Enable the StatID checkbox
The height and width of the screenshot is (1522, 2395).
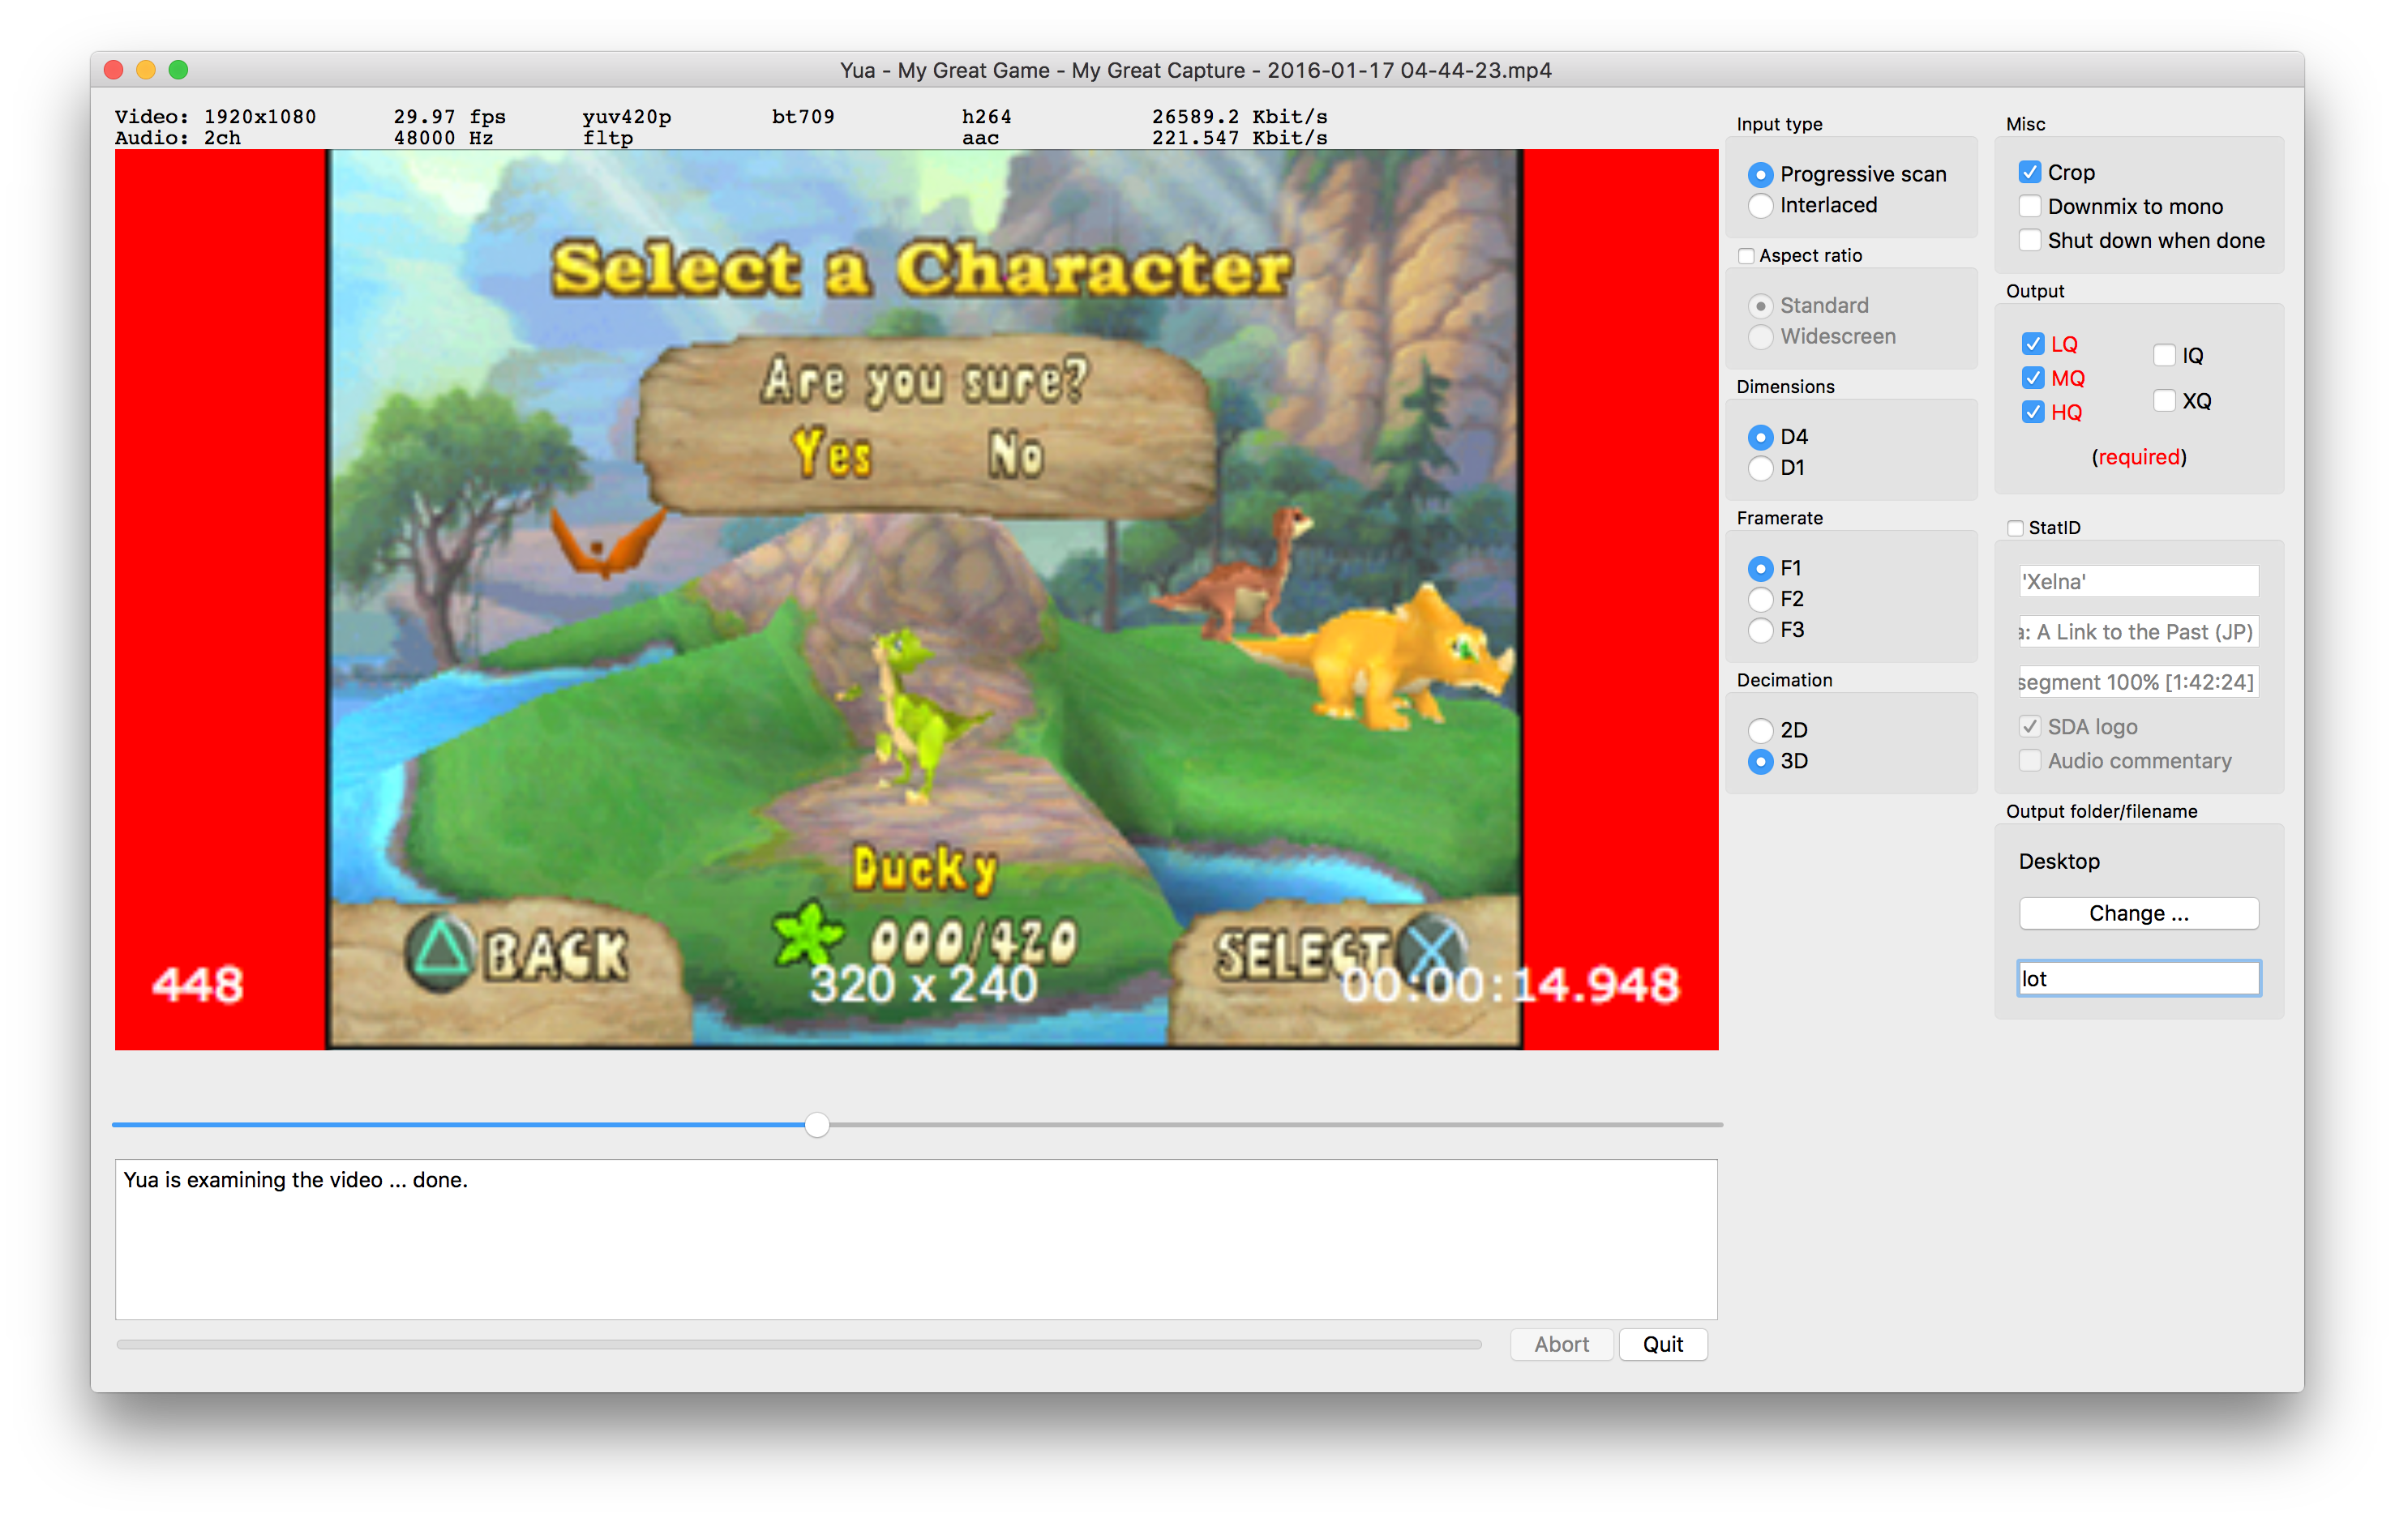2015,528
